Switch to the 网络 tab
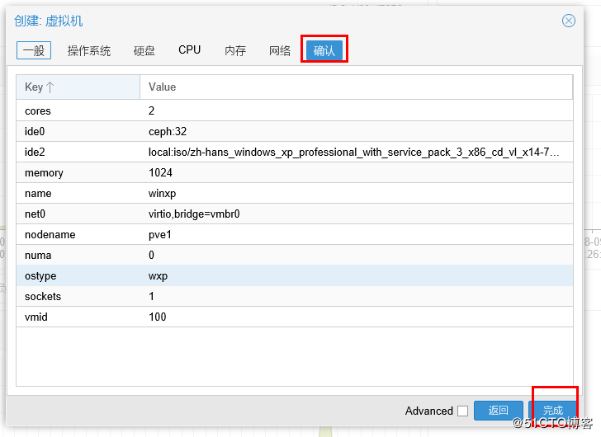The width and height of the screenshot is (601, 437). click(280, 50)
